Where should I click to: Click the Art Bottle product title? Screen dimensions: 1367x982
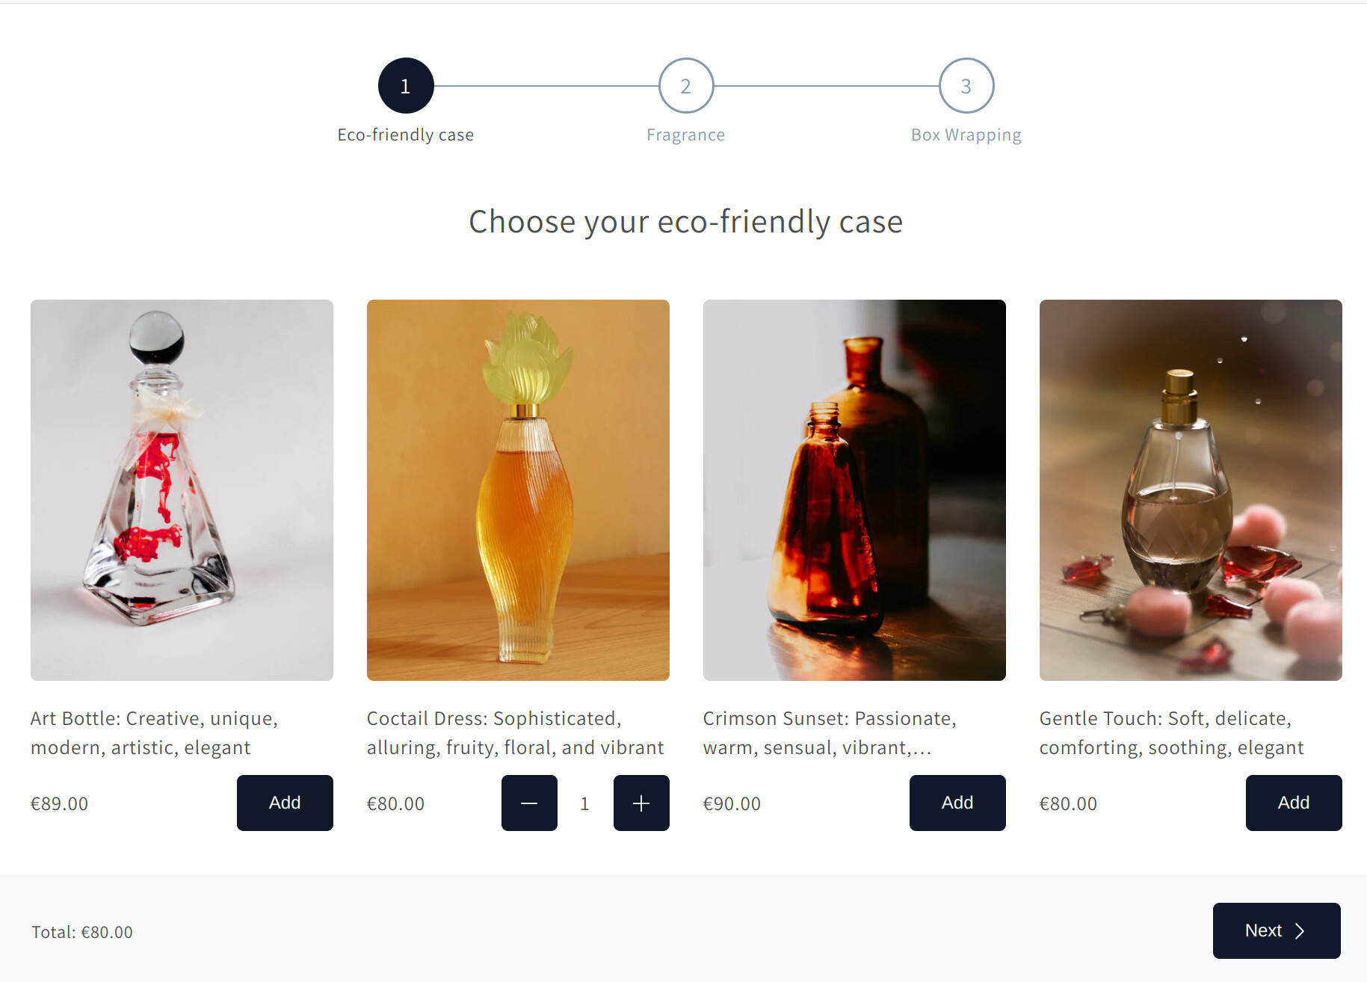click(154, 732)
